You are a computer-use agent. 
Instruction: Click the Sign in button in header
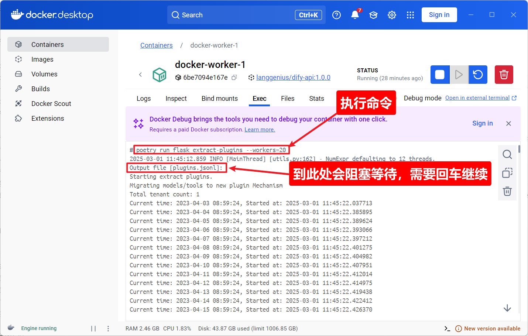(439, 15)
